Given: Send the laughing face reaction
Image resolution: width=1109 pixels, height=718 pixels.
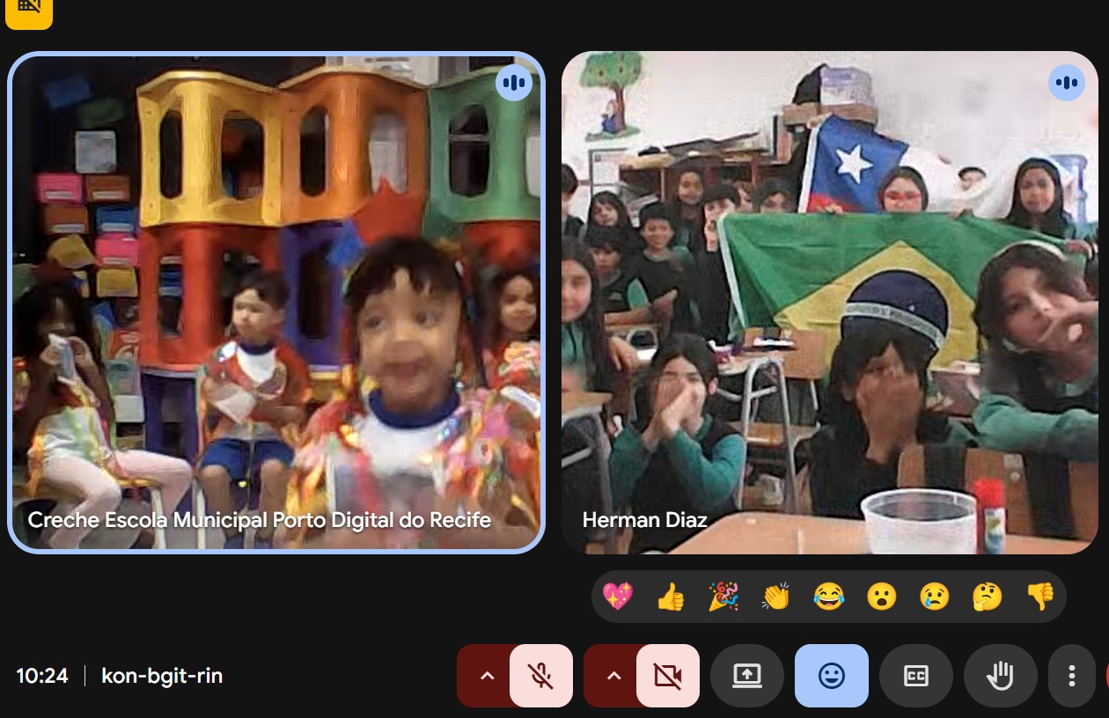Looking at the screenshot, I should [828, 597].
